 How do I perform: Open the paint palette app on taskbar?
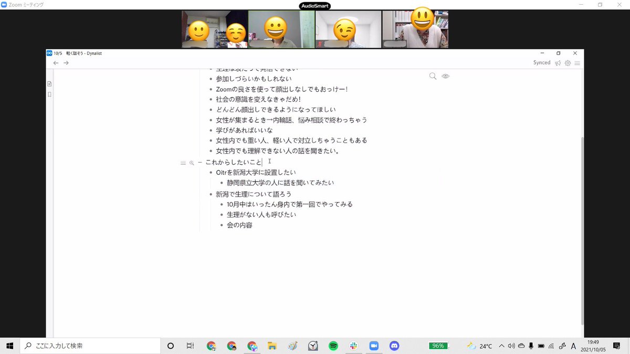[x=292, y=346]
